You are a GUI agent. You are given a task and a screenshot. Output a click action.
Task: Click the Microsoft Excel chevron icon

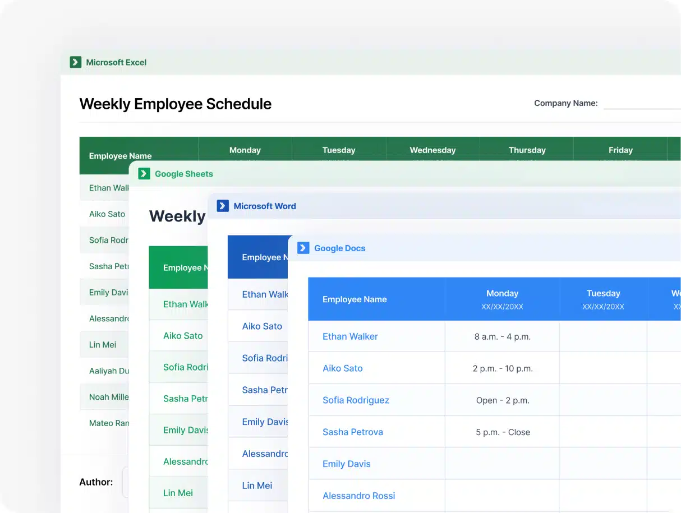75,62
